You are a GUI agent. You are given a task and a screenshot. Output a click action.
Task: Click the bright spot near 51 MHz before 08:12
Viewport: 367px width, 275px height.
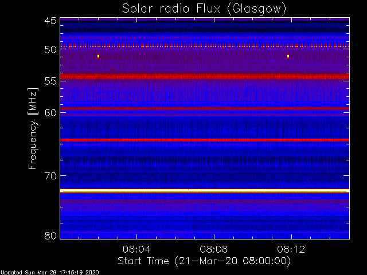(x=288, y=56)
